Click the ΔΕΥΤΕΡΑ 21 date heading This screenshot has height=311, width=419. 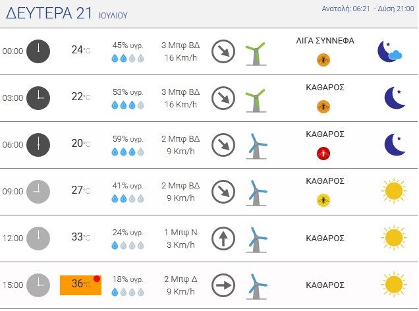coord(49,13)
